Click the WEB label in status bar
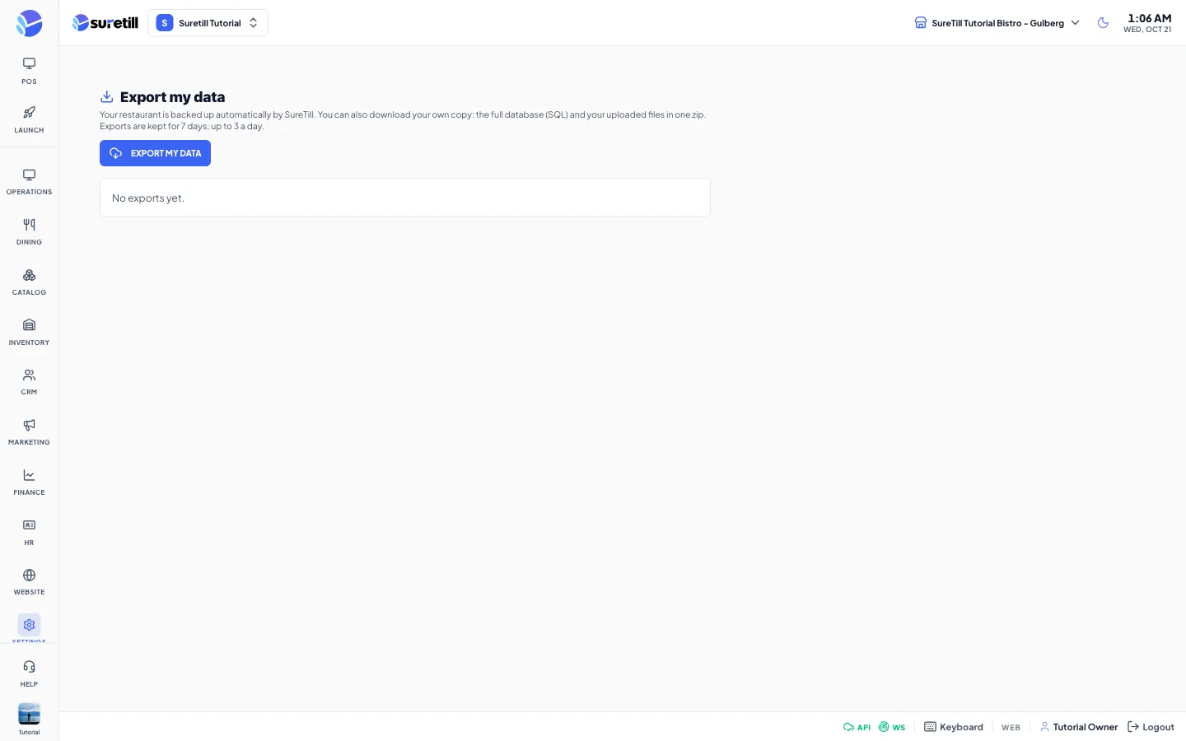 click(x=1011, y=728)
